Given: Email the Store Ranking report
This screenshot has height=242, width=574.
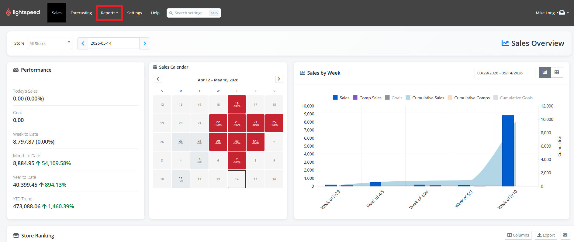Looking at the screenshot, I should point(565,235).
